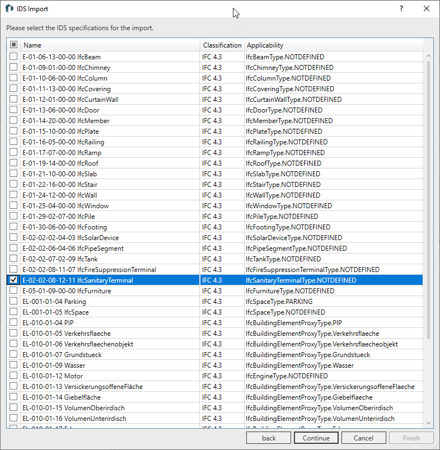Close the IDS Import dialog
This screenshot has width=440, height=450.
[x=427, y=9]
